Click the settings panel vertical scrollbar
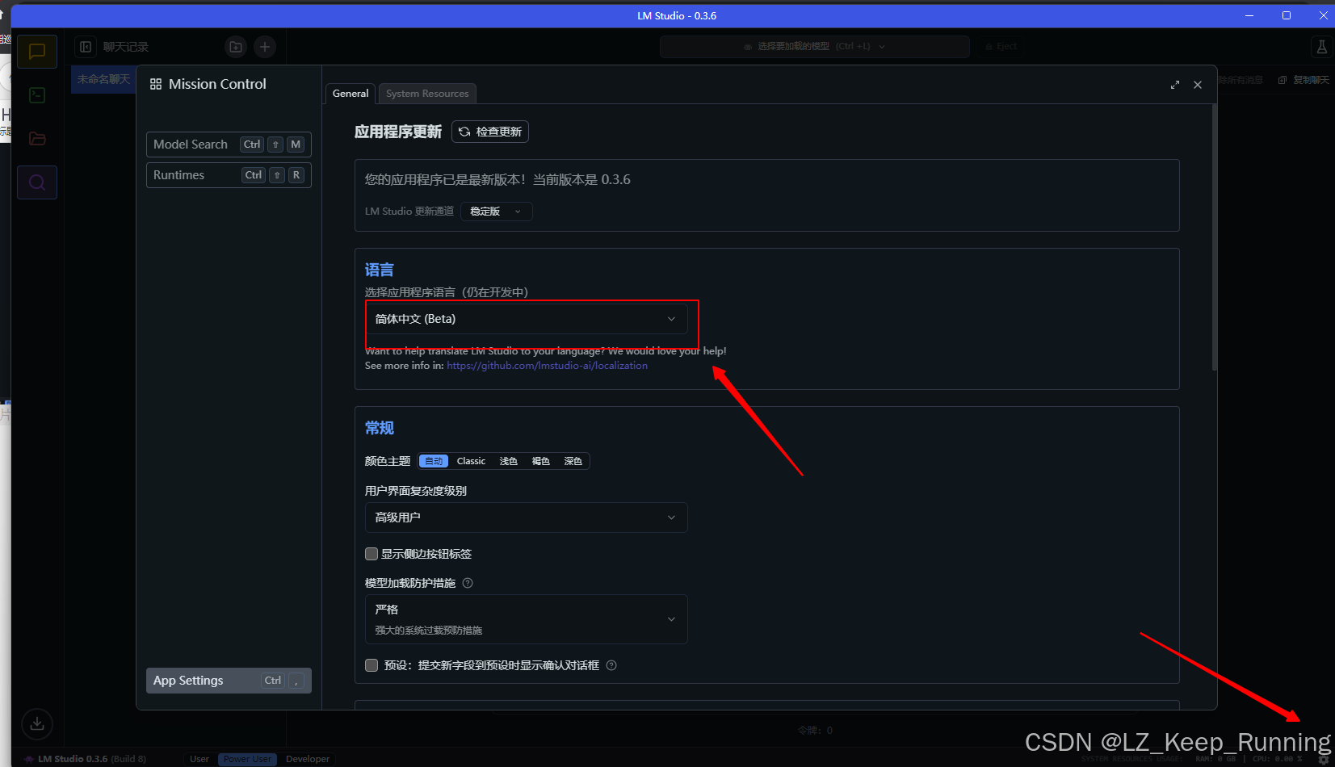 pyautogui.click(x=1214, y=237)
